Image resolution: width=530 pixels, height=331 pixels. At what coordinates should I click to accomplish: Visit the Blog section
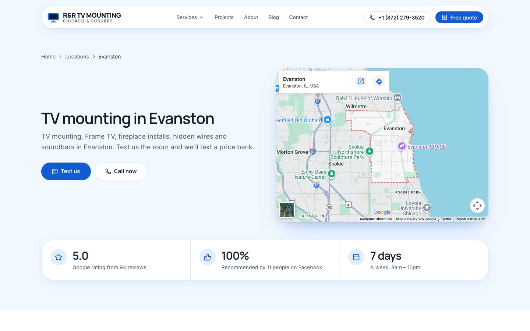pos(273,17)
